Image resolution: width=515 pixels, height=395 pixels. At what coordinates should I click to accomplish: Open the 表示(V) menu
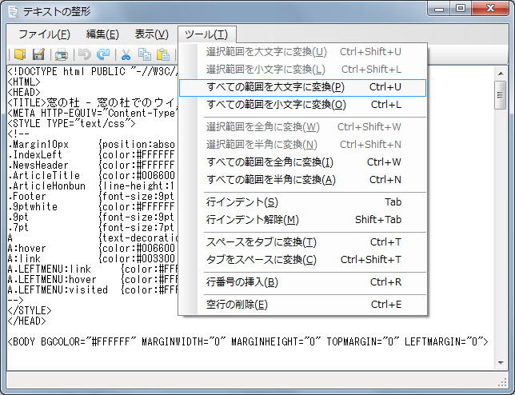[151, 34]
